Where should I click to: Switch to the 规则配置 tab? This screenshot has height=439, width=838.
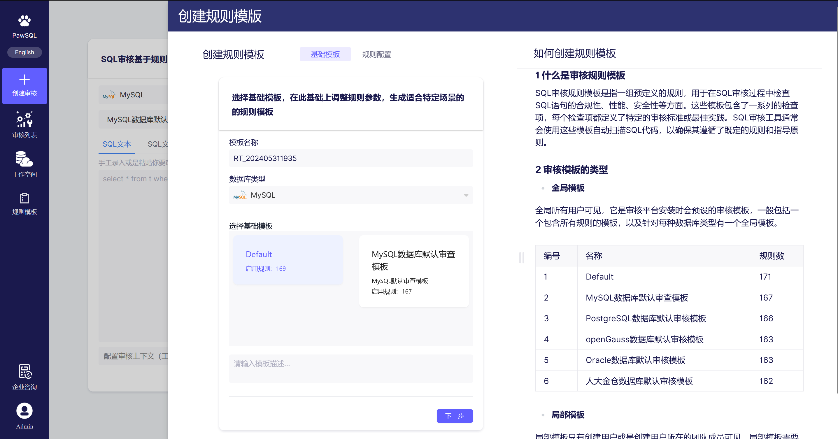[x=376, y=54]
